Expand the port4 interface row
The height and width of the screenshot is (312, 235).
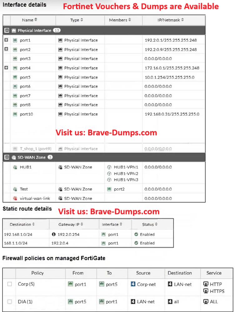coord(6,68)
